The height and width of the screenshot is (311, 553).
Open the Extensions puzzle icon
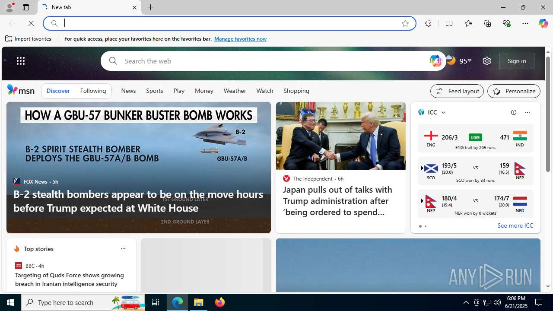point(428,23)
